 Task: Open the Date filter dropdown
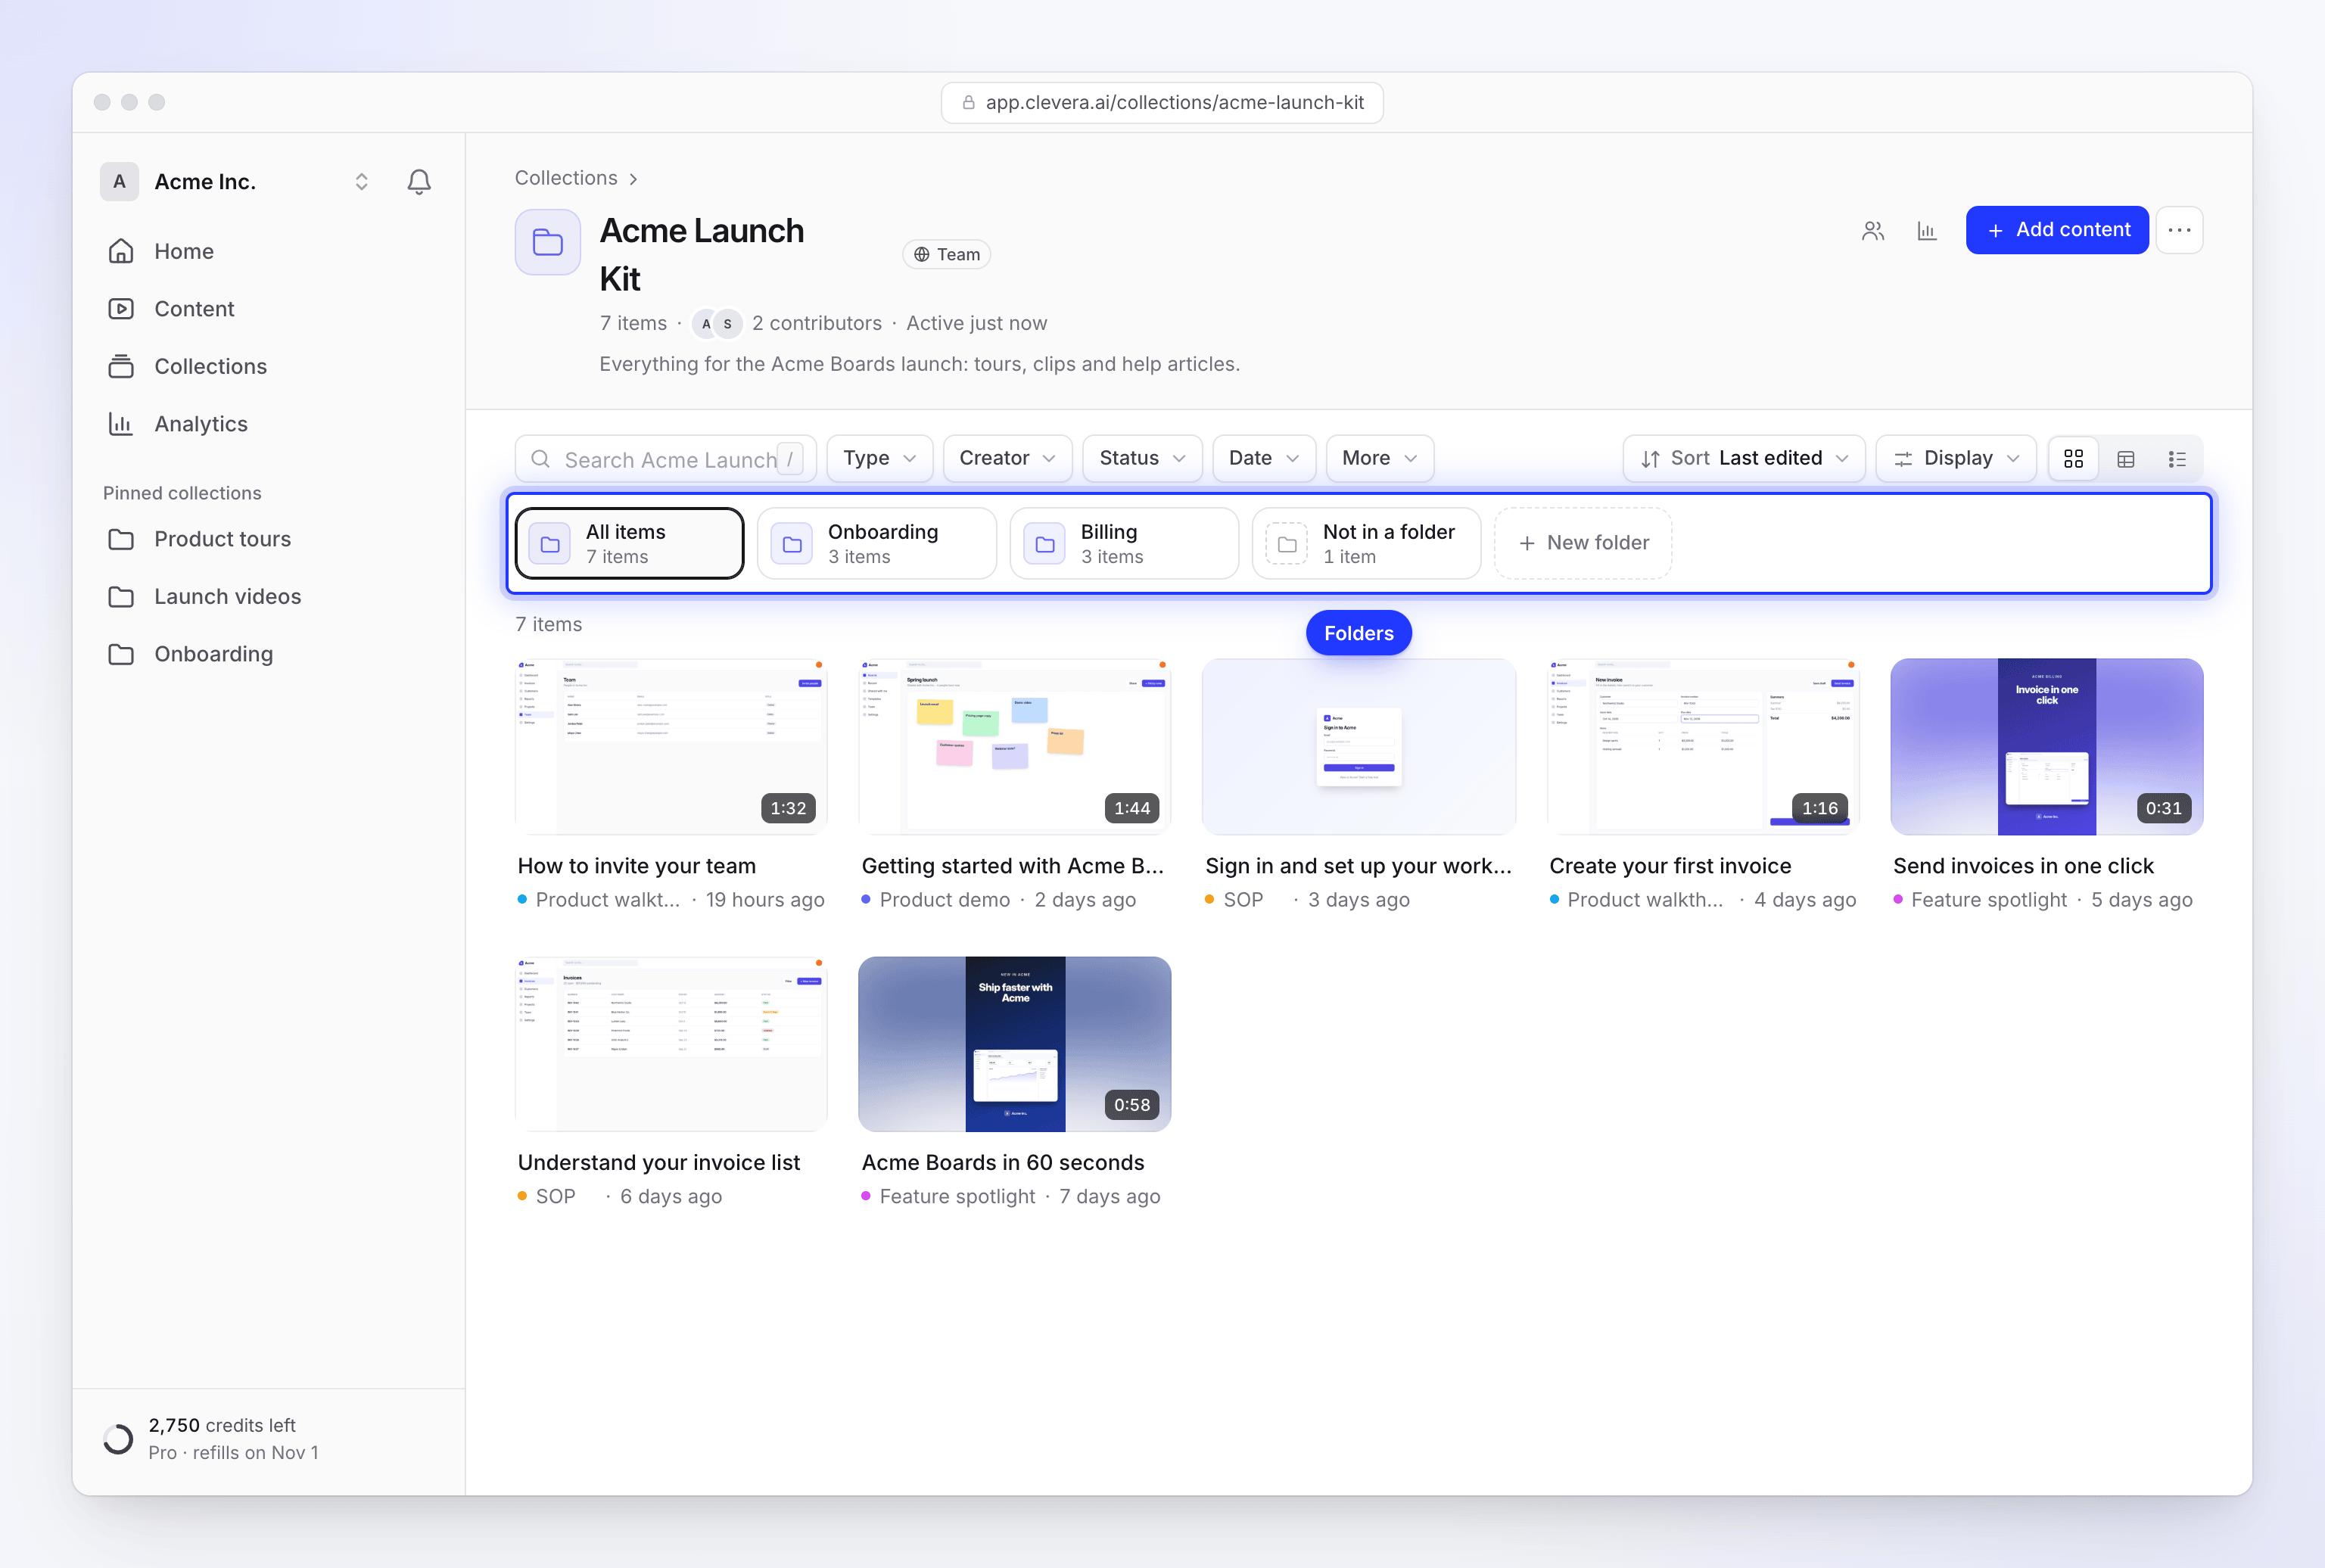[1263, 458]
